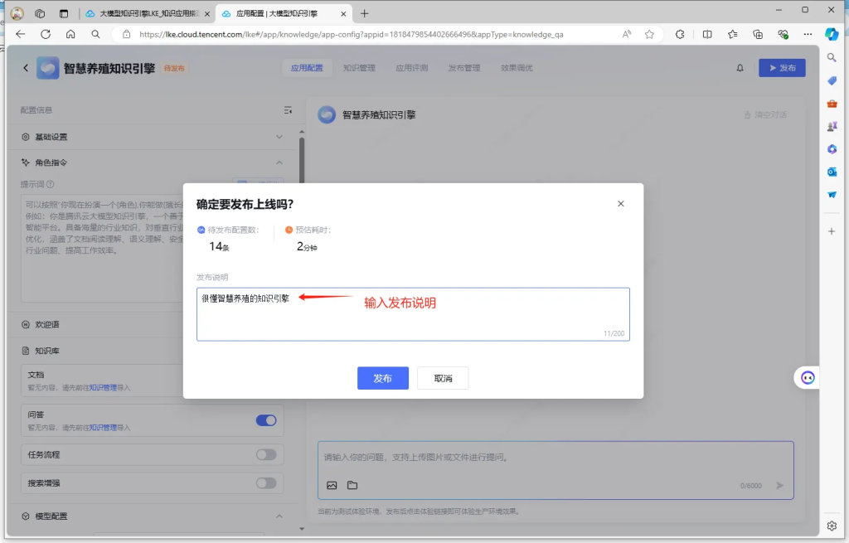This screenshot has height=543, width=849.
Task: Open the floating assistant robot icon
Action: pos(807,378)
